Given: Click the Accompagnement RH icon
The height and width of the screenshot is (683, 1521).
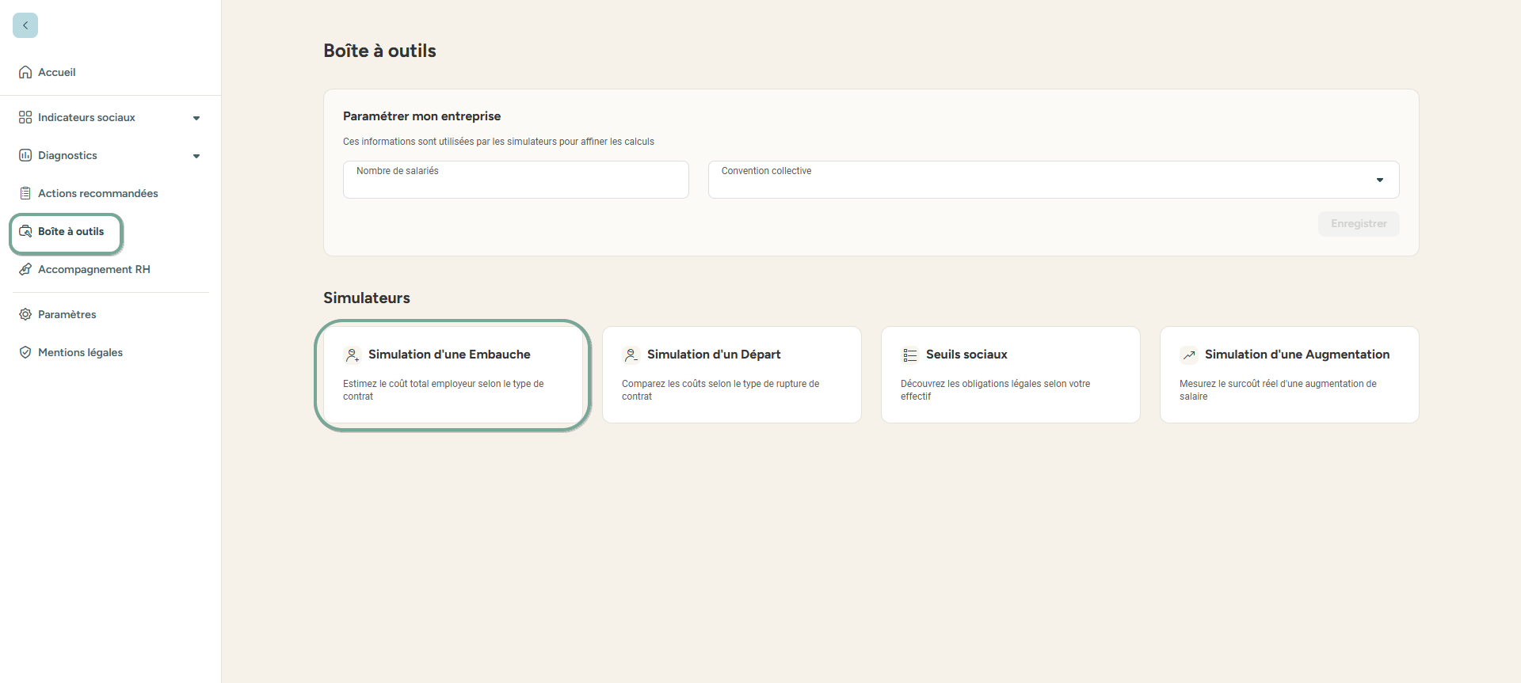Looking at the screenshot, I should [x=25, y=269].
